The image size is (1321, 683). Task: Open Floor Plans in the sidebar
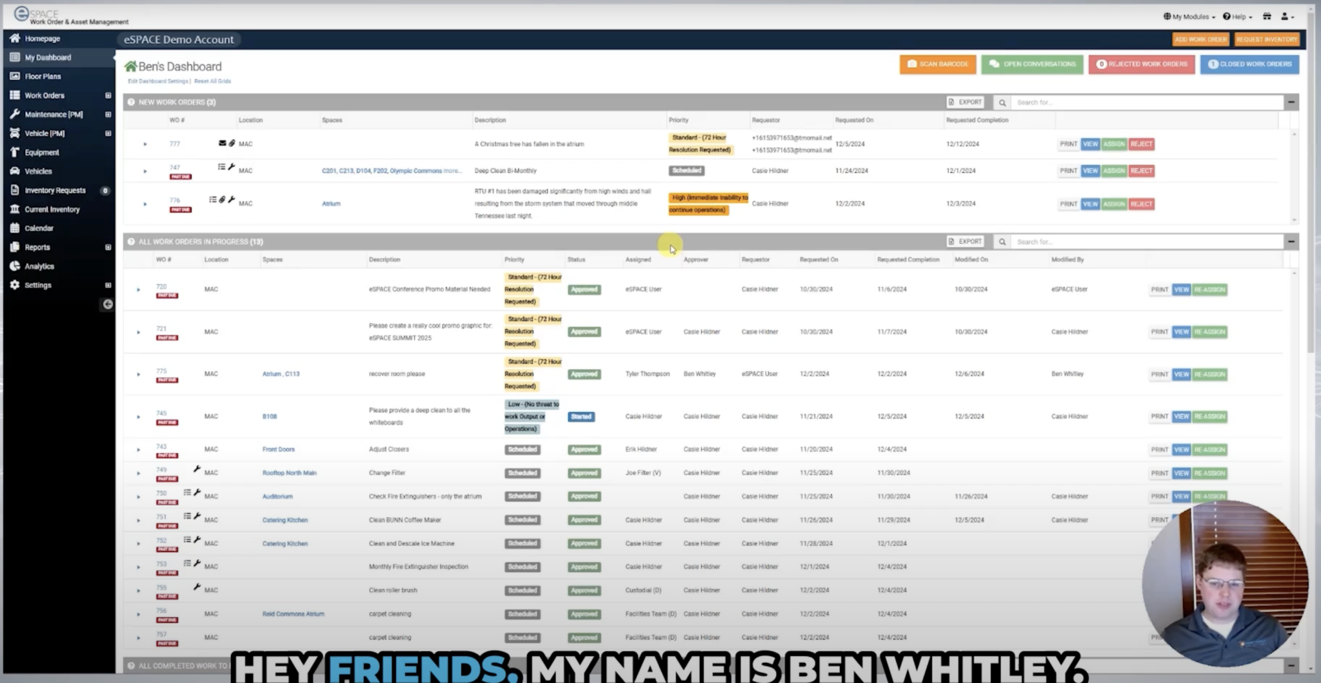pos(43,76)
